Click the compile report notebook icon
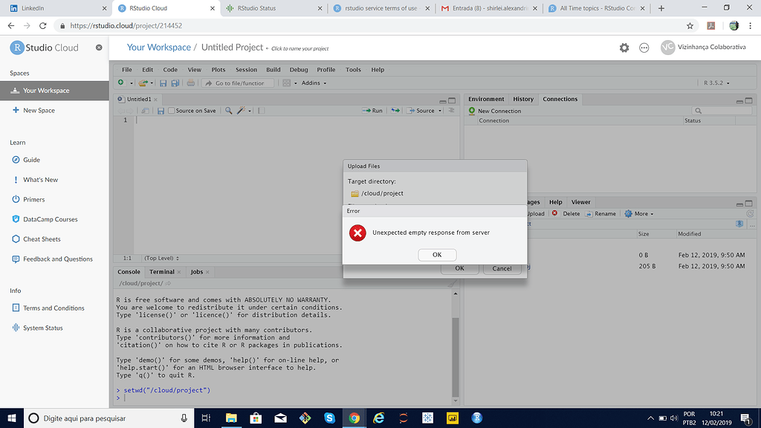The width and height of the screenshot is (761, 428). click(x=261, y=111)
